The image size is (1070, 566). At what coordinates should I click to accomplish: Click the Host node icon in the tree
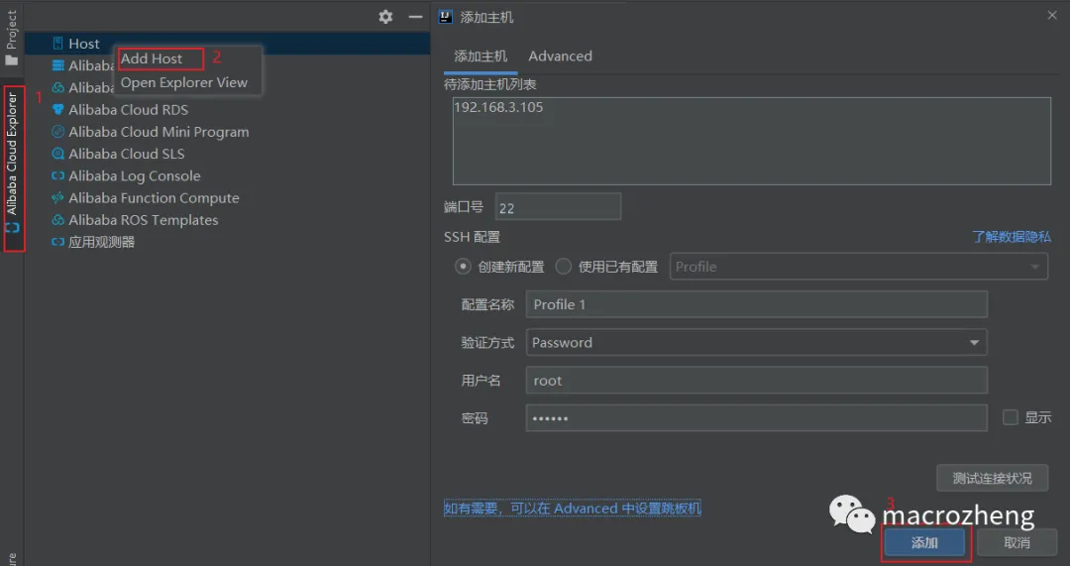tap(58, 44)
